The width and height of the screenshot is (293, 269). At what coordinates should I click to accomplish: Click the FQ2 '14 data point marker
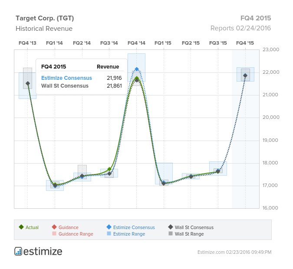(x=82, y=176)
